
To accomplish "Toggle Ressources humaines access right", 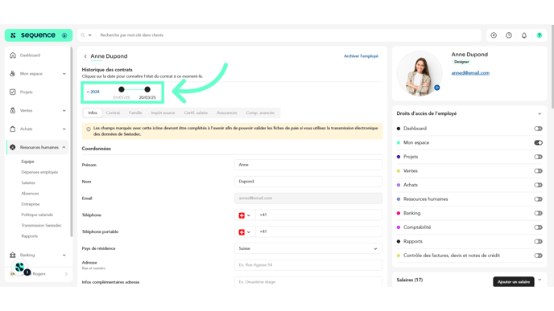I will click(x=538, y=199).
